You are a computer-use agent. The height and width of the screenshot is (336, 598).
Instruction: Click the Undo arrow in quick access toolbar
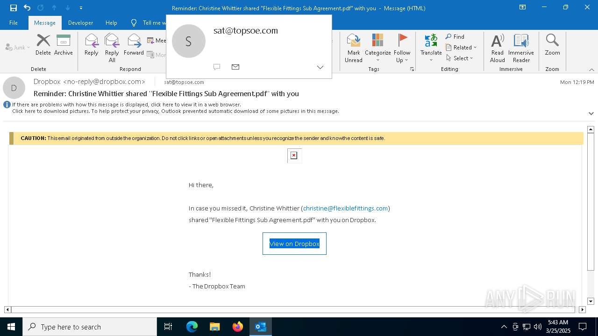click(x=27, y=7)
